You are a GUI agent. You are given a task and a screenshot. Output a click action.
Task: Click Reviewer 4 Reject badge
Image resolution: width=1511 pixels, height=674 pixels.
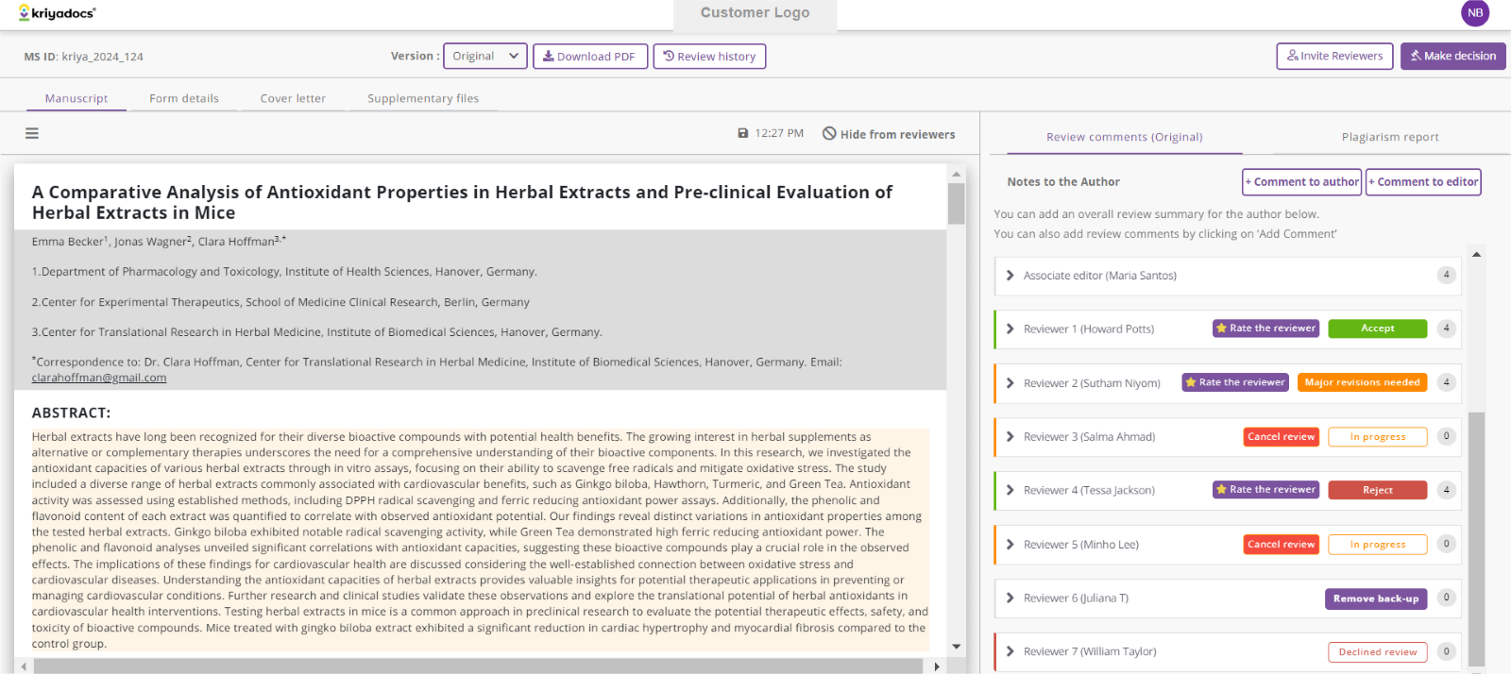[1378, 490]
